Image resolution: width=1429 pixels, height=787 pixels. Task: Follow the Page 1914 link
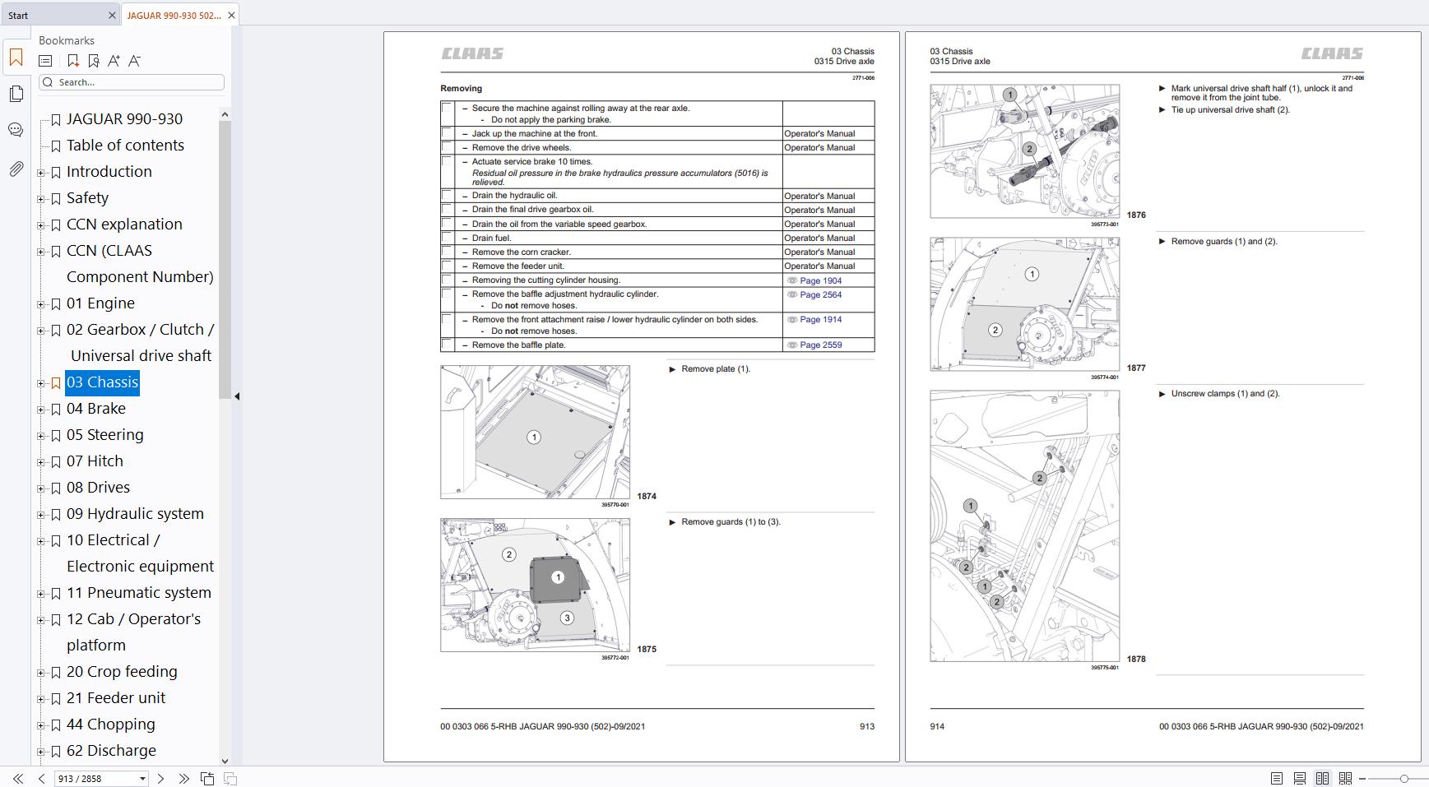click(x=820, y=319)
